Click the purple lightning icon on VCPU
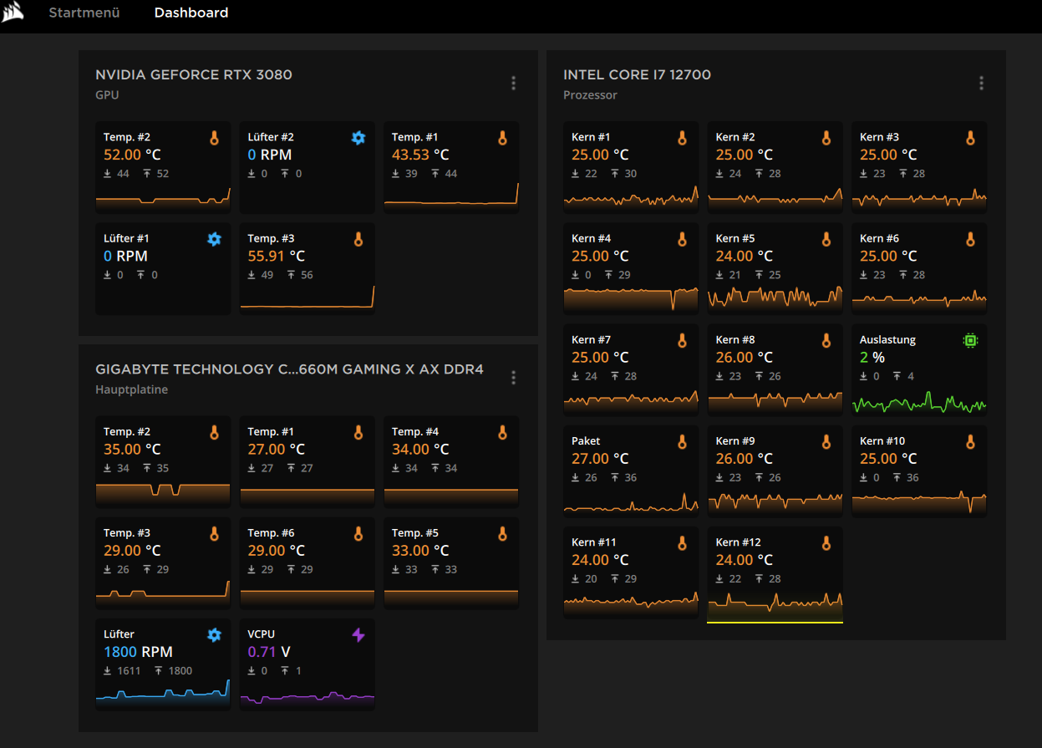The width and height of the screenshot is (1042, 748). (358, 635)
